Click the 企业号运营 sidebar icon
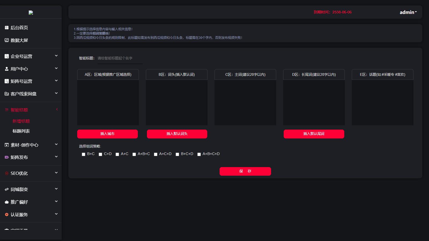This screenshot has height=241, width=429. (x=7, y=56)
